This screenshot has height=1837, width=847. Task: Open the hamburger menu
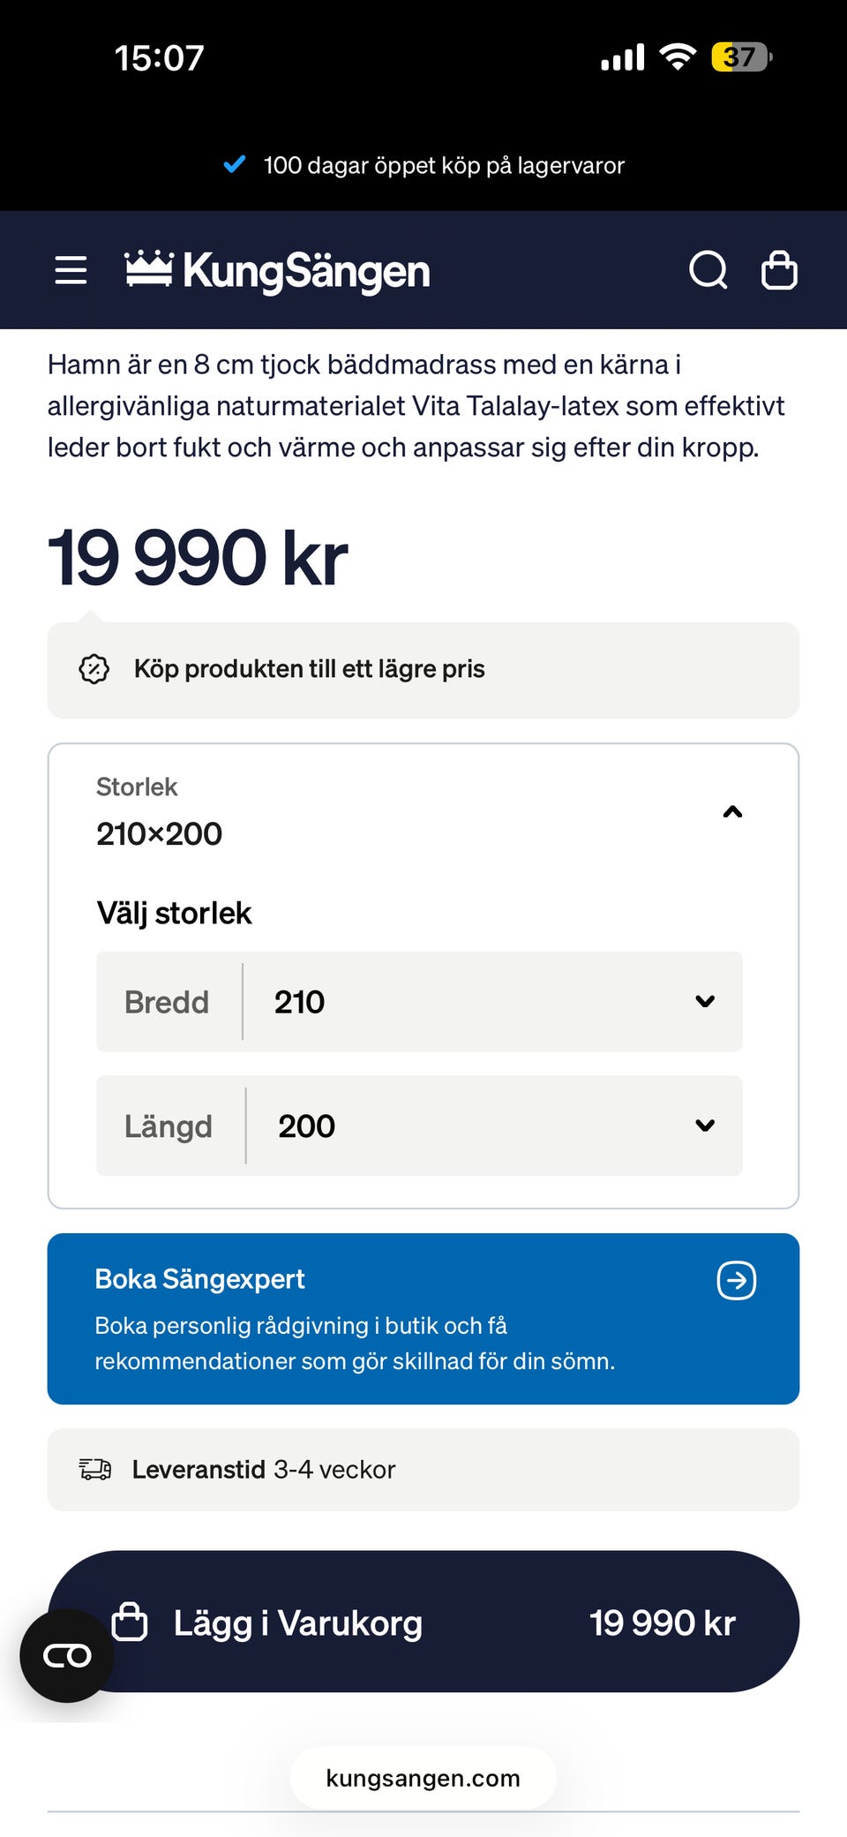point(71,270)
